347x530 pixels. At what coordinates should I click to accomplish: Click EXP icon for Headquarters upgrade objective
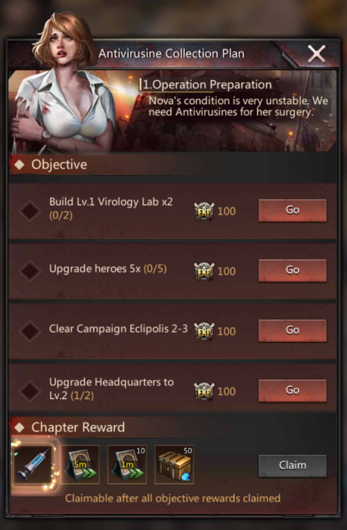(204, 392)
